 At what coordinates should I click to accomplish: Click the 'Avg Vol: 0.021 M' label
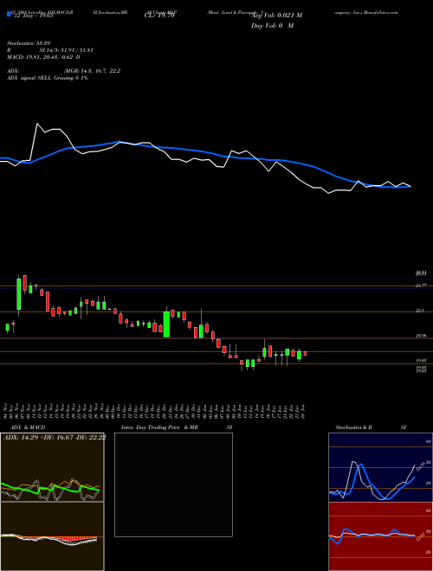click(x=276, y=16)
